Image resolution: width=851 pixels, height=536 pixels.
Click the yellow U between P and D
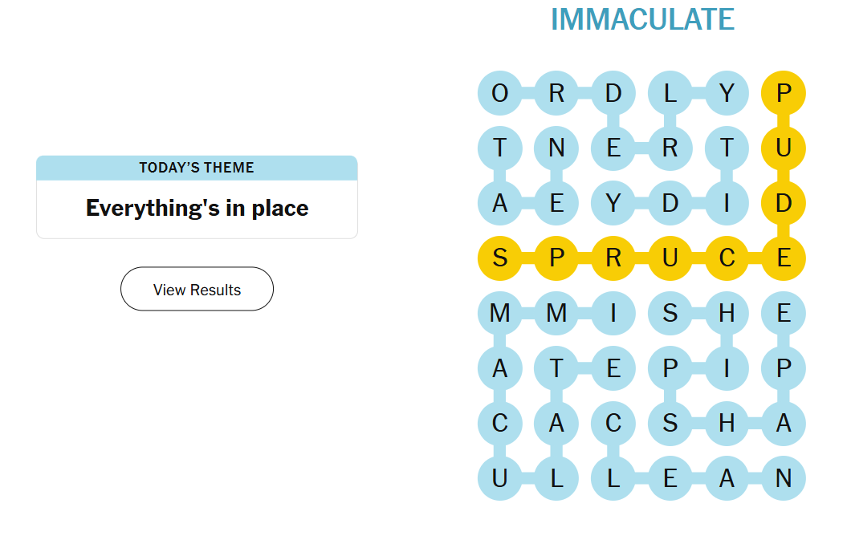click(x=784, y=148)
